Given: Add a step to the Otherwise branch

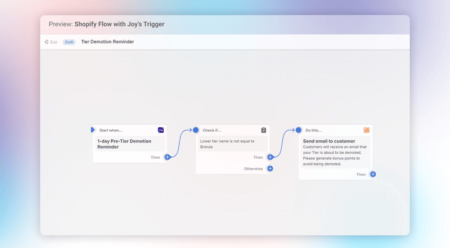Looking at the screenshot, I should [x=270, y=168].
